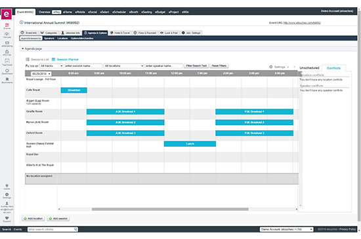Click the magnifier icon in the bottom search

click(75, 229)
